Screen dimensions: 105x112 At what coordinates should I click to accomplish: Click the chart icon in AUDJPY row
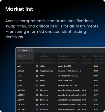(37, 100)
